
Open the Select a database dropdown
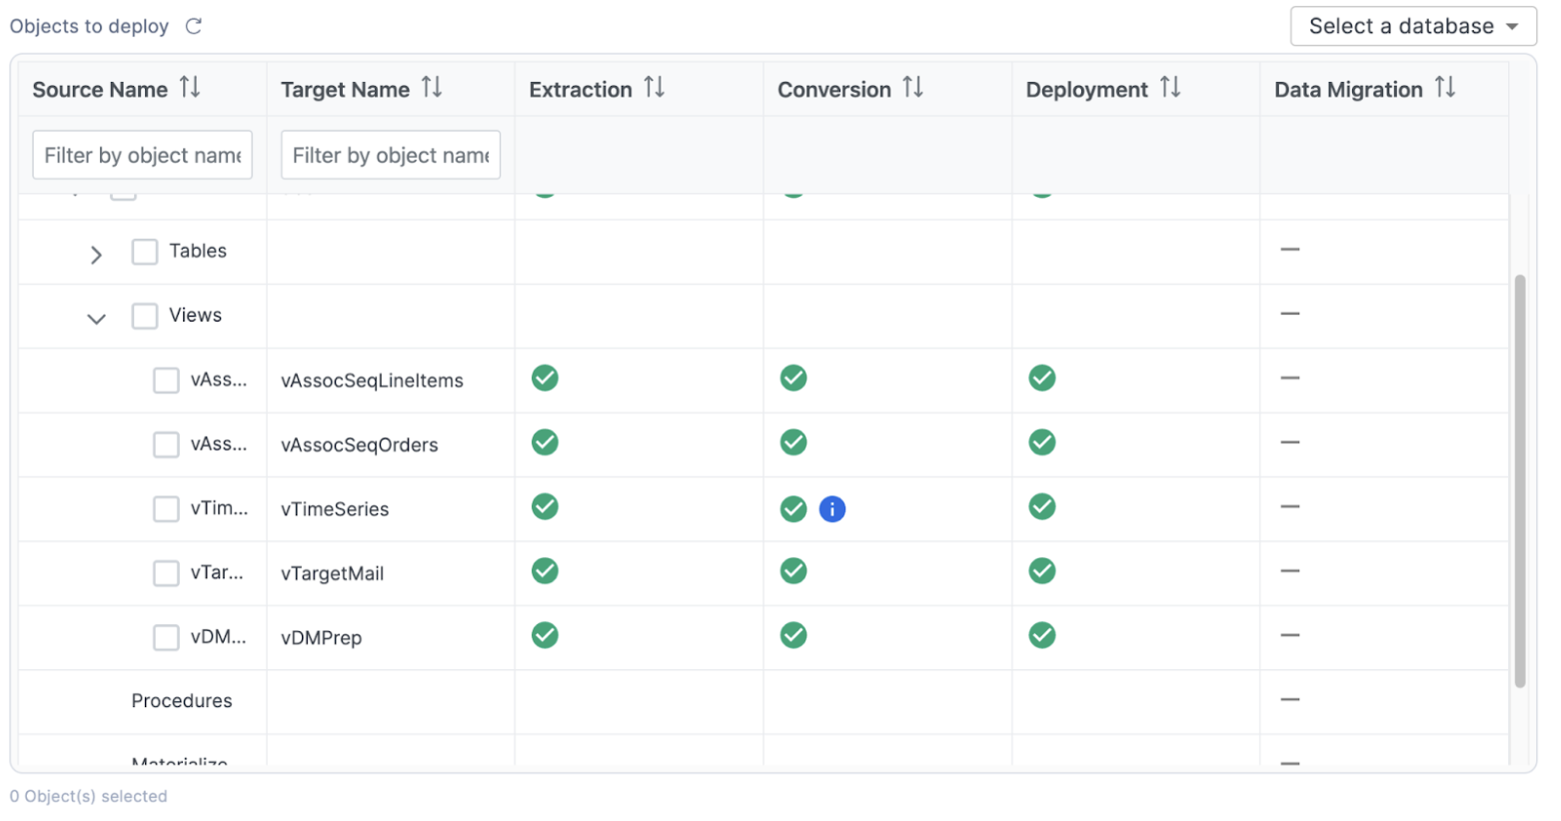point(1412,27)
